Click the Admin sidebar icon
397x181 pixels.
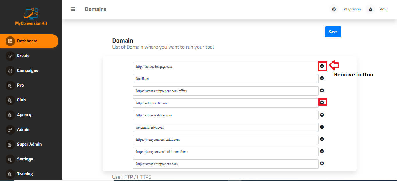pos(10,130)
